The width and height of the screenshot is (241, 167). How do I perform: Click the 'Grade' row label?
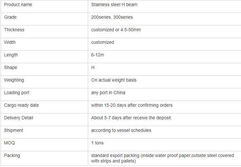pyautogui.click(x=10, y=17)
